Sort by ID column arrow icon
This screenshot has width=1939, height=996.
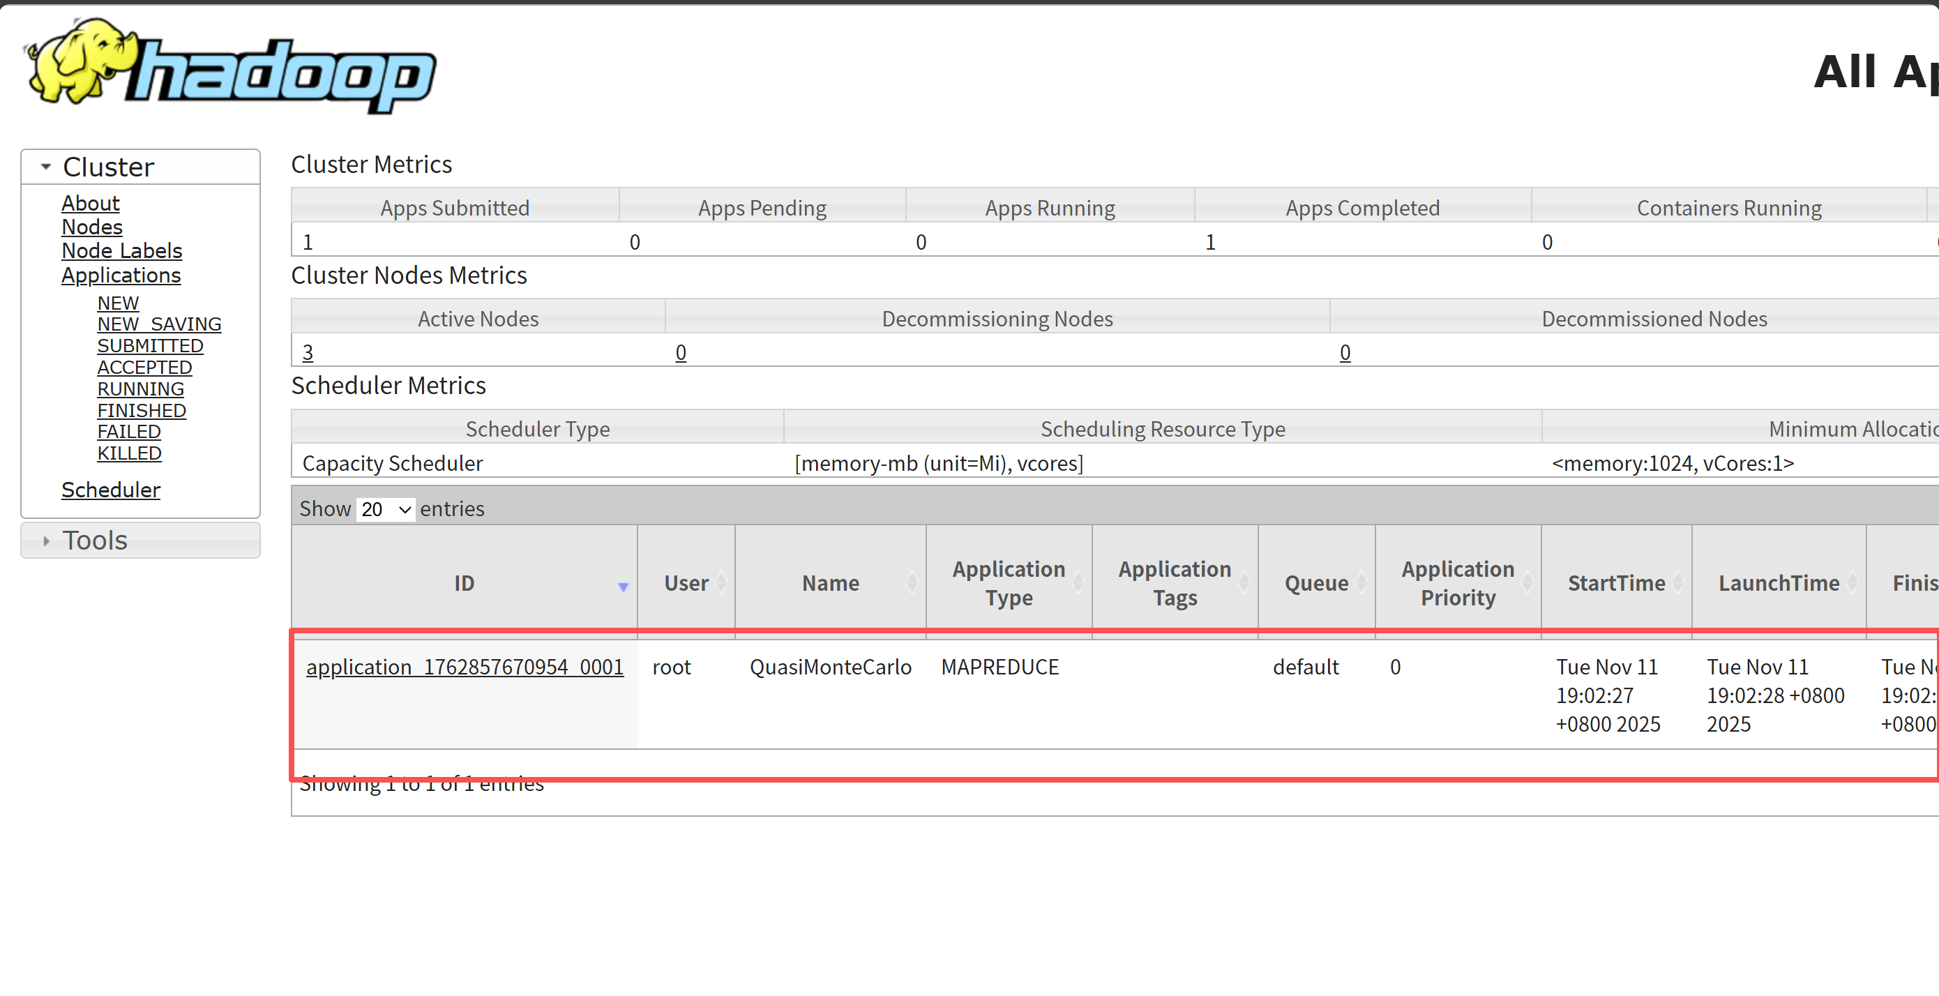tap(622, 587)
